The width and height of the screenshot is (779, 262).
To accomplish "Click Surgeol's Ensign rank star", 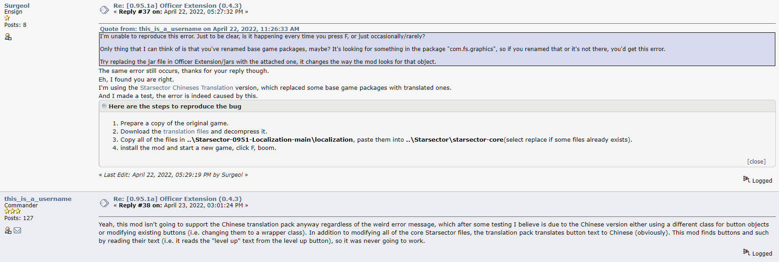I will tap(7, 18).
